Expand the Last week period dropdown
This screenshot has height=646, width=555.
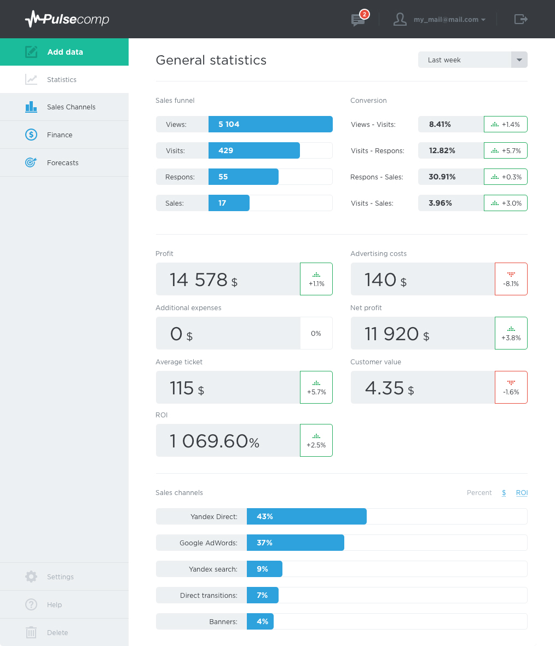[x=464, y=60]
